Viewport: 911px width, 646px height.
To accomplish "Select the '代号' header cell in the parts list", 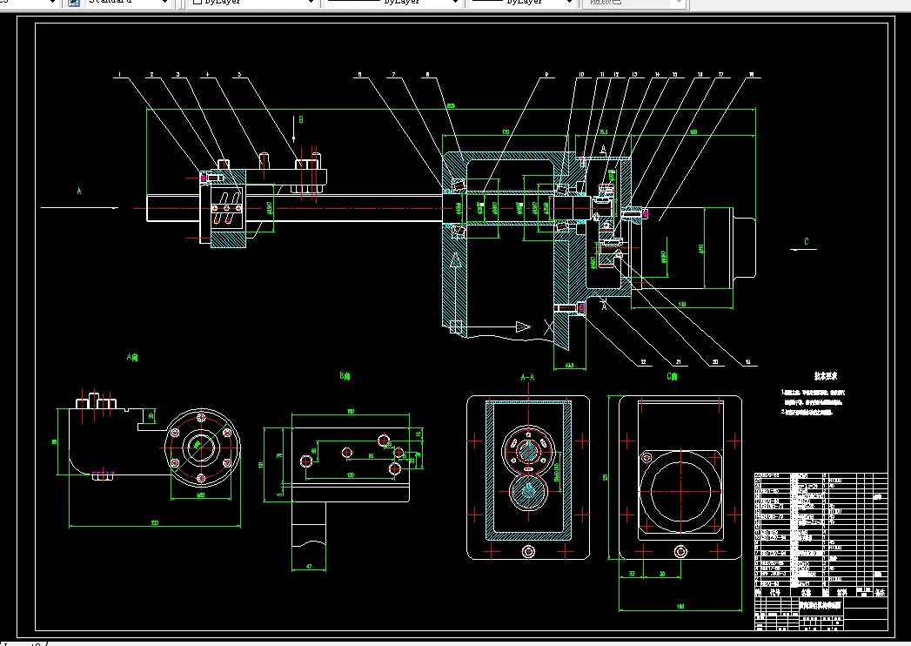I will (x=775, y=592).
